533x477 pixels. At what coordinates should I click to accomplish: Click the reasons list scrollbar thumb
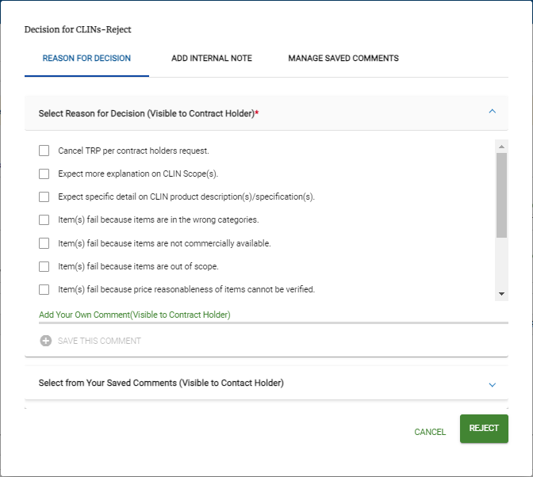pyautogui.click(x=501, y=194)
